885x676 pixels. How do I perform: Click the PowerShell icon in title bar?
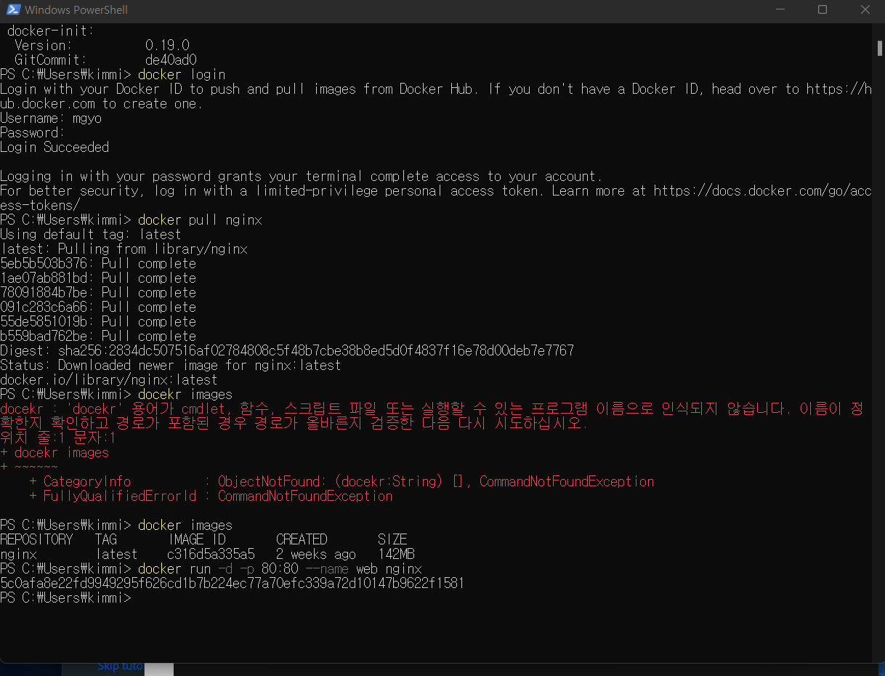[x=12, y=10]
